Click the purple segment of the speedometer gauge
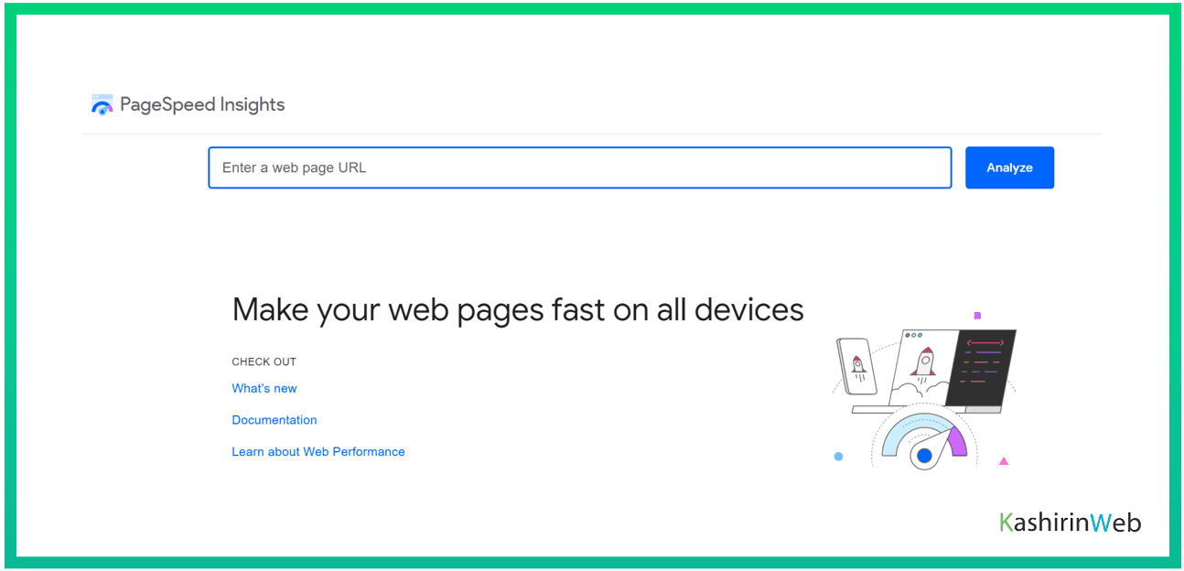 [956, 441]
